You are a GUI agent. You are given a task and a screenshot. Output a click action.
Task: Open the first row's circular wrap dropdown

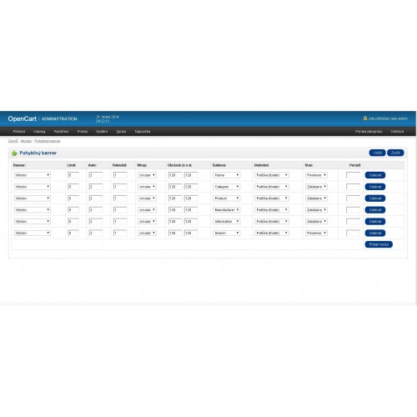(x=147, y=175)
